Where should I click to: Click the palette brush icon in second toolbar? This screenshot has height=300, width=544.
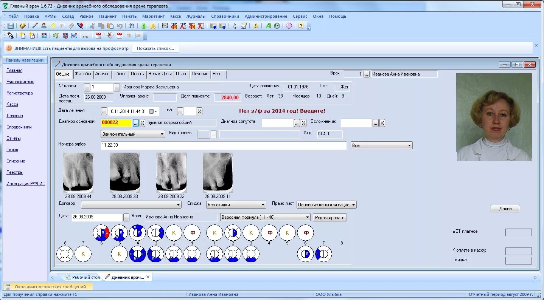pos(110,36)
